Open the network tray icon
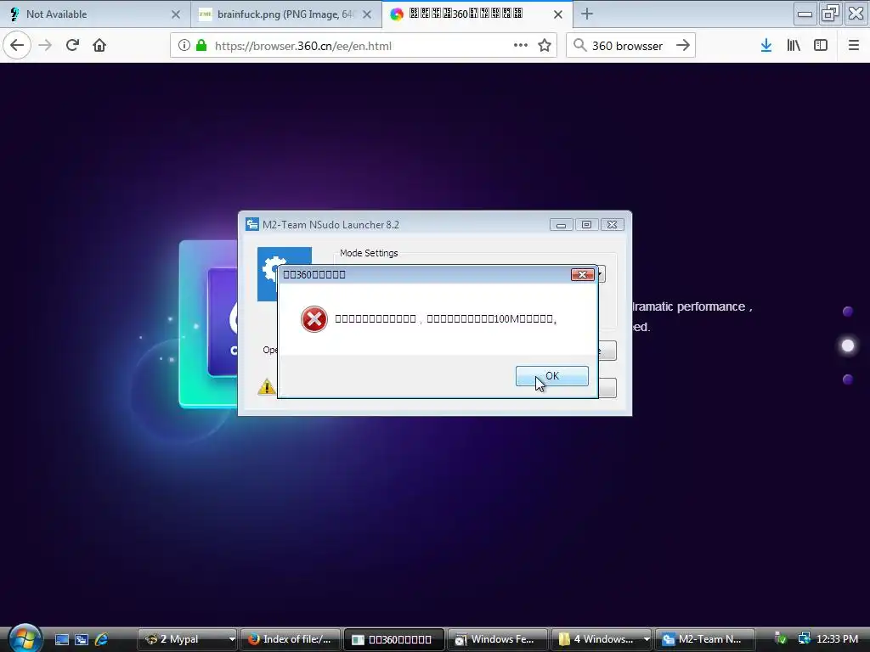Image resolution: width=870 pixels, height=652 pixels. click(x=804, y=639)
